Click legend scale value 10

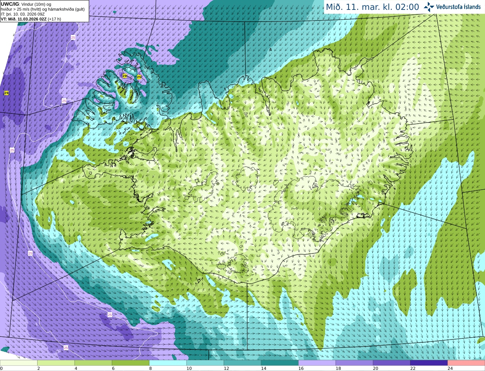[x=189, y=368]
